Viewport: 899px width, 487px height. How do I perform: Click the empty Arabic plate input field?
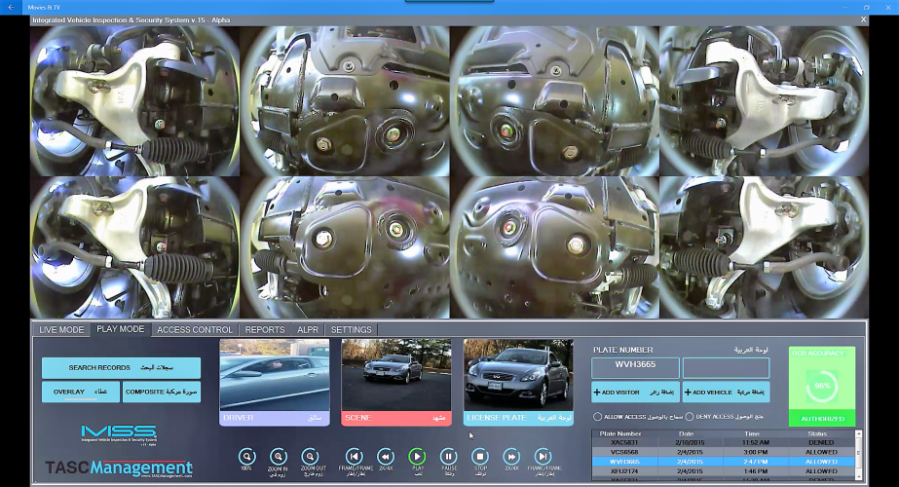[x=726, y=368]
